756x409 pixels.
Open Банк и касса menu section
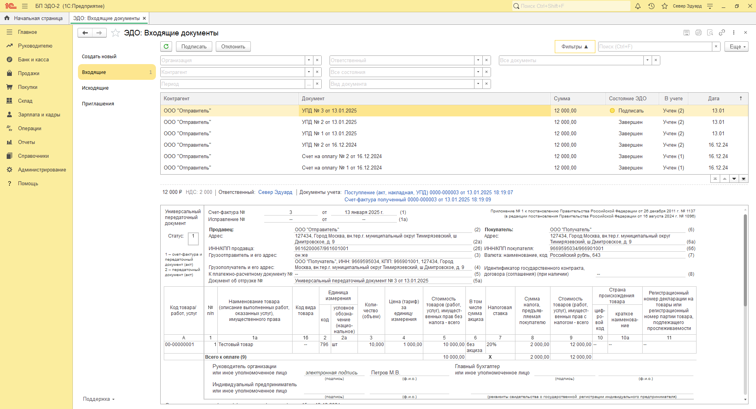(33, 60)
